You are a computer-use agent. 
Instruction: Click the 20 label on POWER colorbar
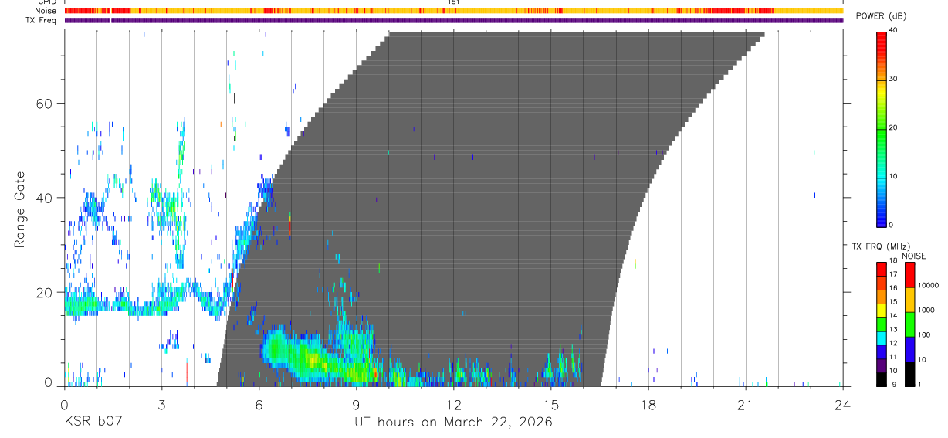[894, 127]
